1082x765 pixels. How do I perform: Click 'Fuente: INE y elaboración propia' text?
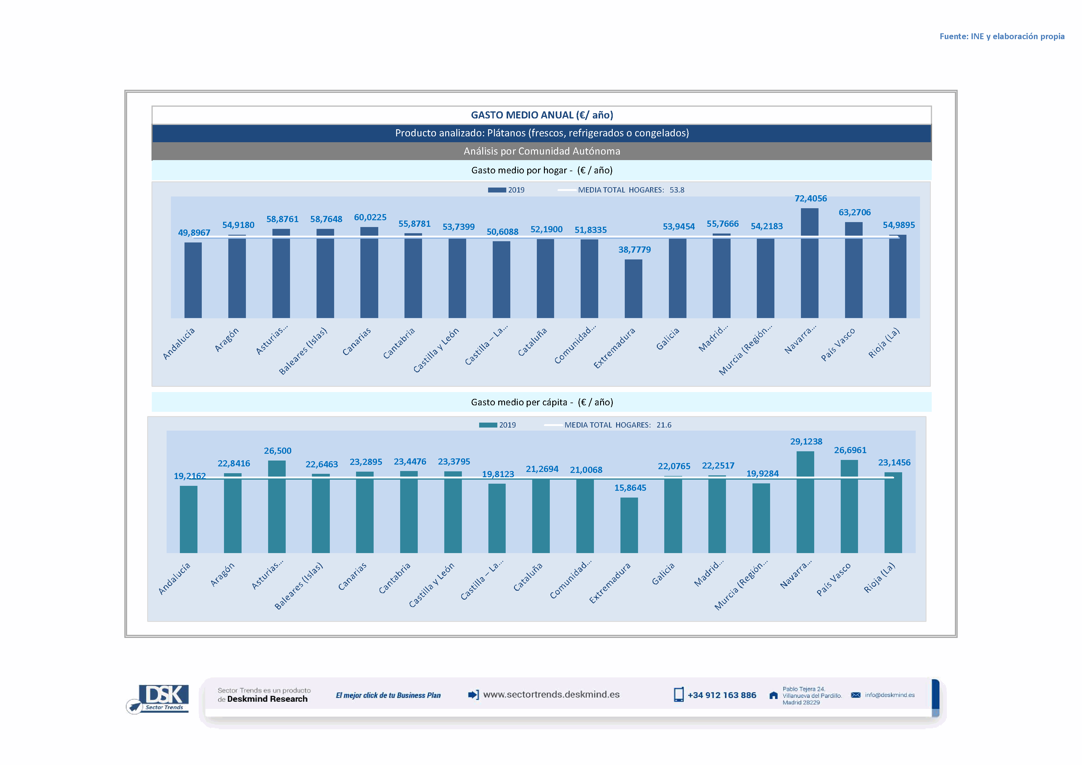[x=1002, y=36]
